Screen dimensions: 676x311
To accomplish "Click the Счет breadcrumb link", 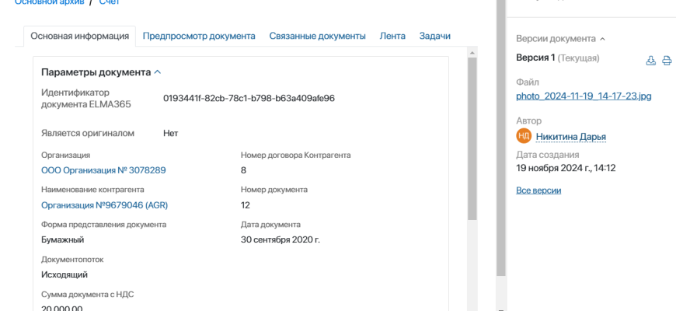I will [110, 2].
